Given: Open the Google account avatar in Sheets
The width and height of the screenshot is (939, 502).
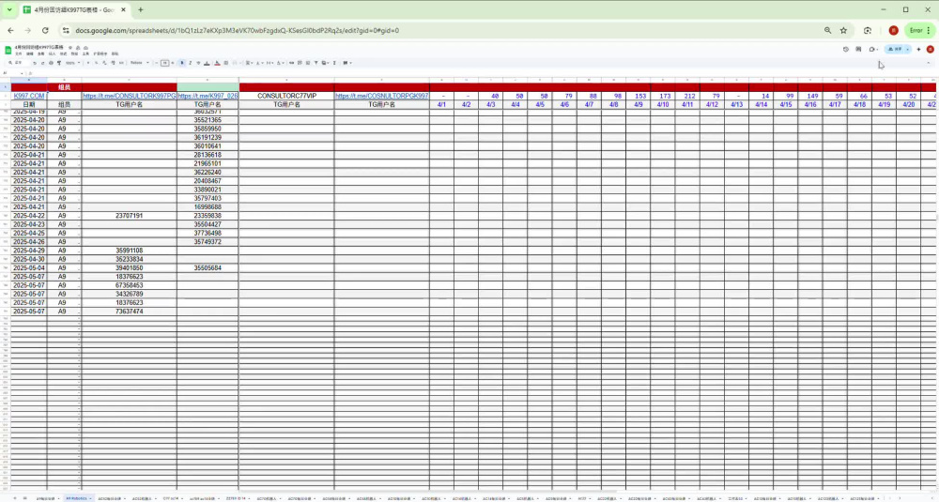Looking at the screenshot, I should click(x=930, y=49).
